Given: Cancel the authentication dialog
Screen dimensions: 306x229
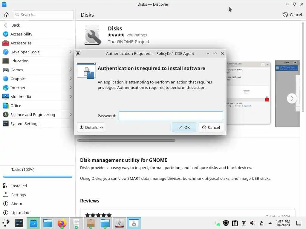Looking at the screenshot, I should click(211, 127).
